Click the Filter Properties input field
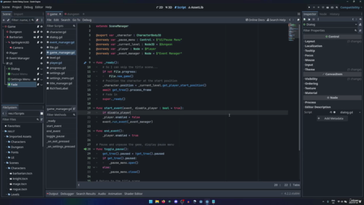The image size is (364, 205). [330, 30]
